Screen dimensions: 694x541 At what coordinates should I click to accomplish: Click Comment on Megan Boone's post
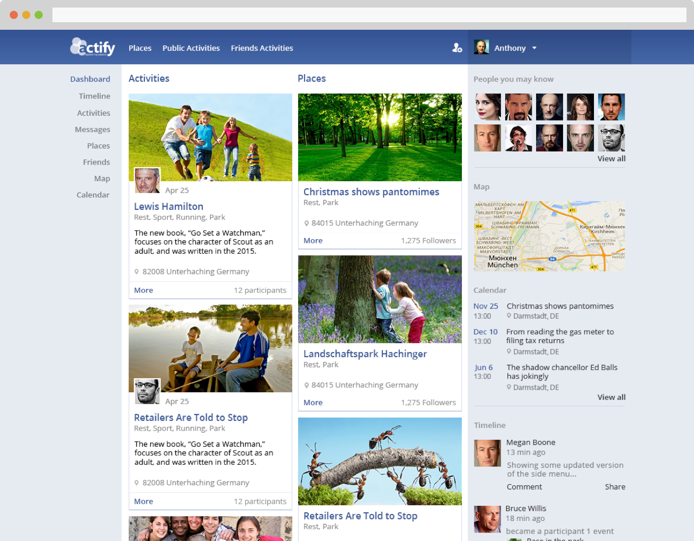(524, 487)
